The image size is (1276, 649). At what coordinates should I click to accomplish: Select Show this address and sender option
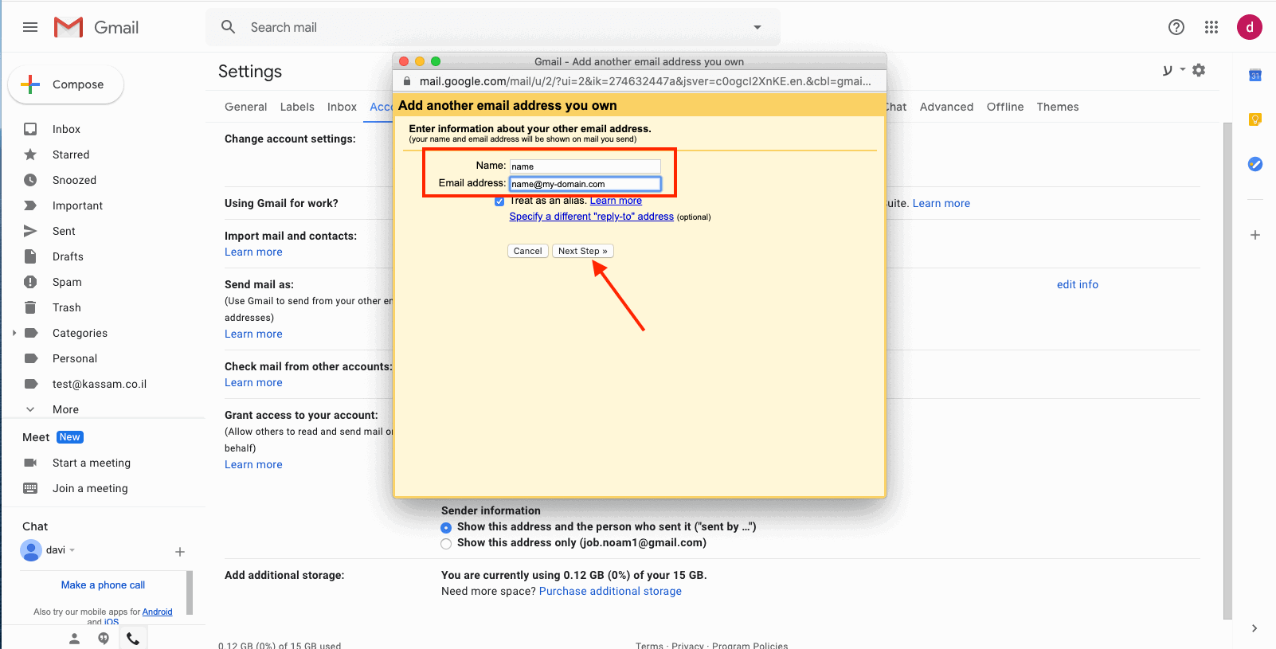coord(446,527)
